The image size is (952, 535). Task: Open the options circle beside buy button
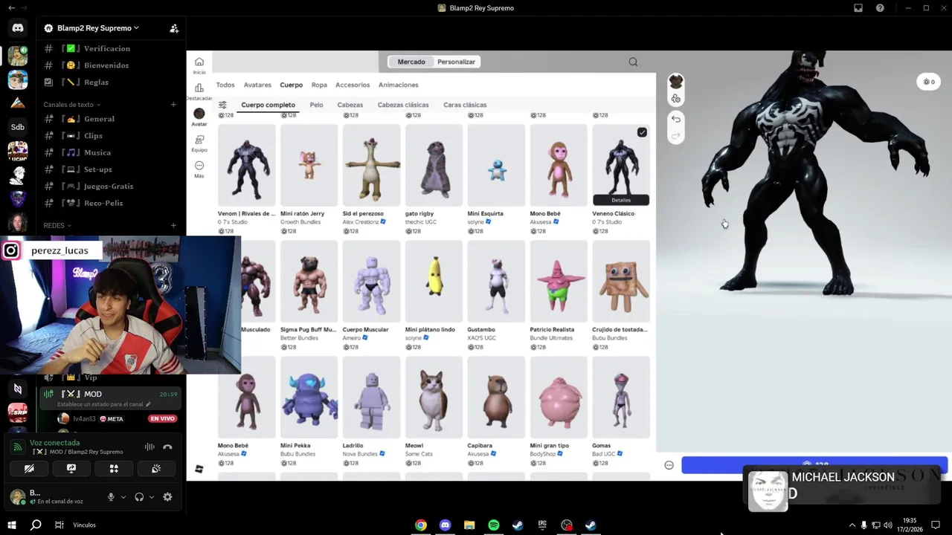click(669, 465)
